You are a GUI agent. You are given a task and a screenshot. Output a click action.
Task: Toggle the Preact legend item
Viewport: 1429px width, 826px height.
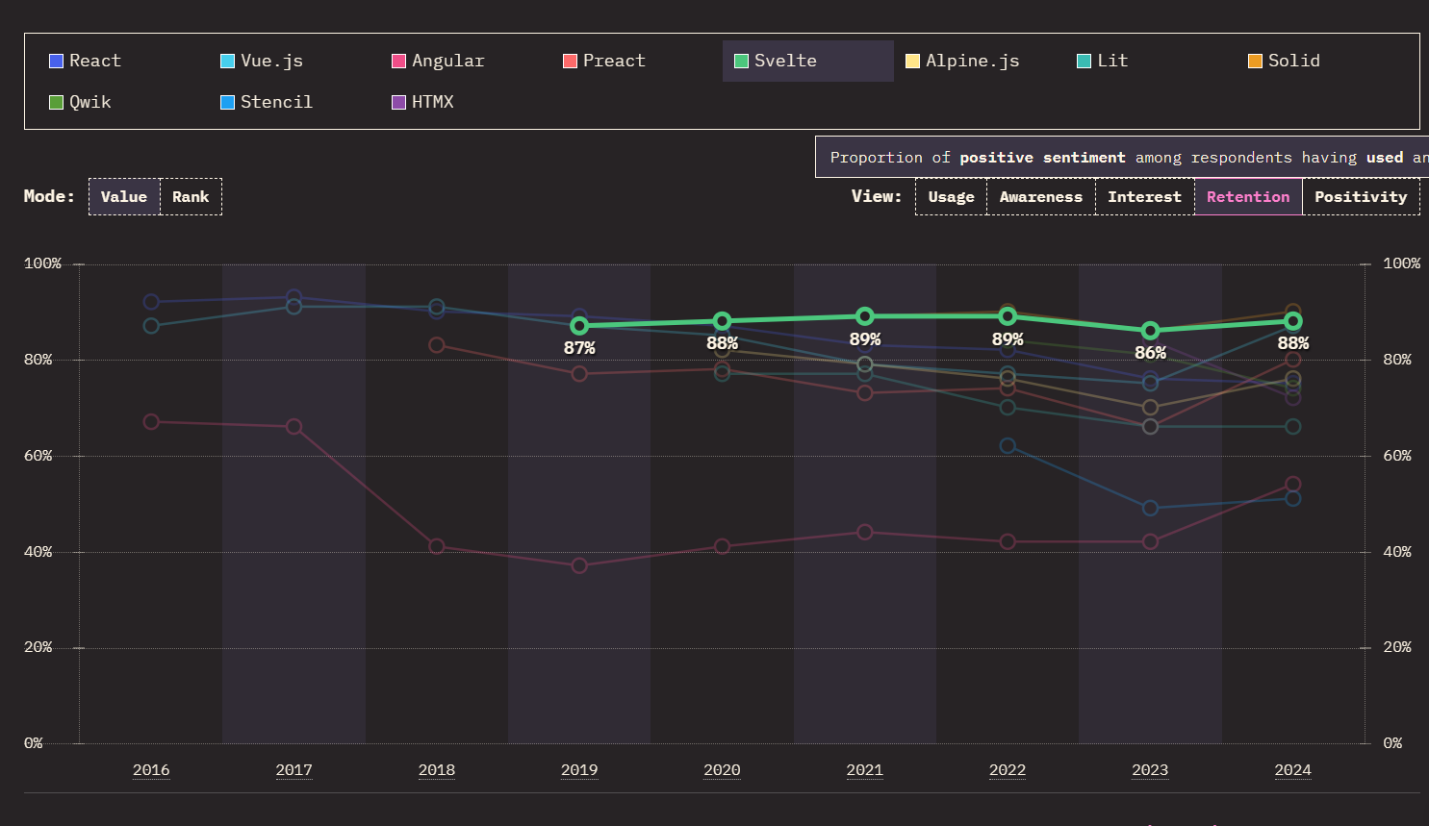tap(636, 61)
